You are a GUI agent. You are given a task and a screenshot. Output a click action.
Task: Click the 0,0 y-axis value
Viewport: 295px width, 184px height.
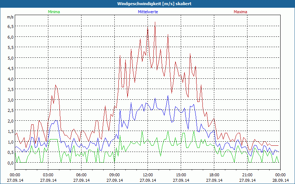[x=11, y=163]
